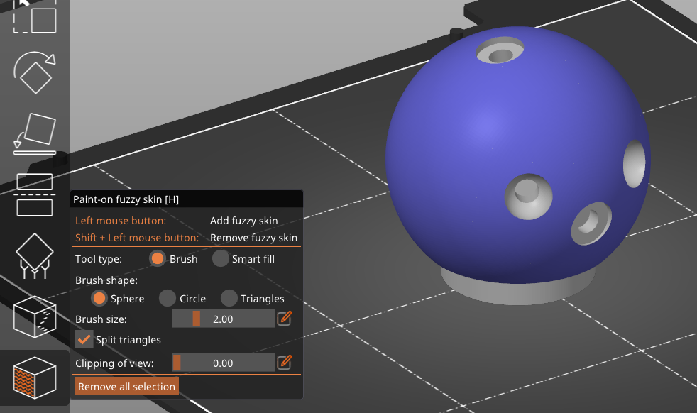Uncheck the Split triangles checkbox

coord(84,340)
